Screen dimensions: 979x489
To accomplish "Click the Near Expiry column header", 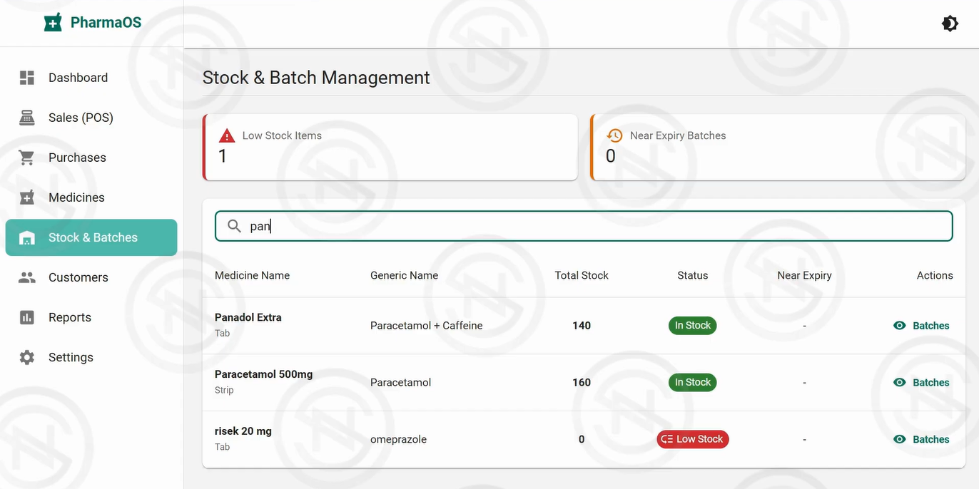I will 804,275.
